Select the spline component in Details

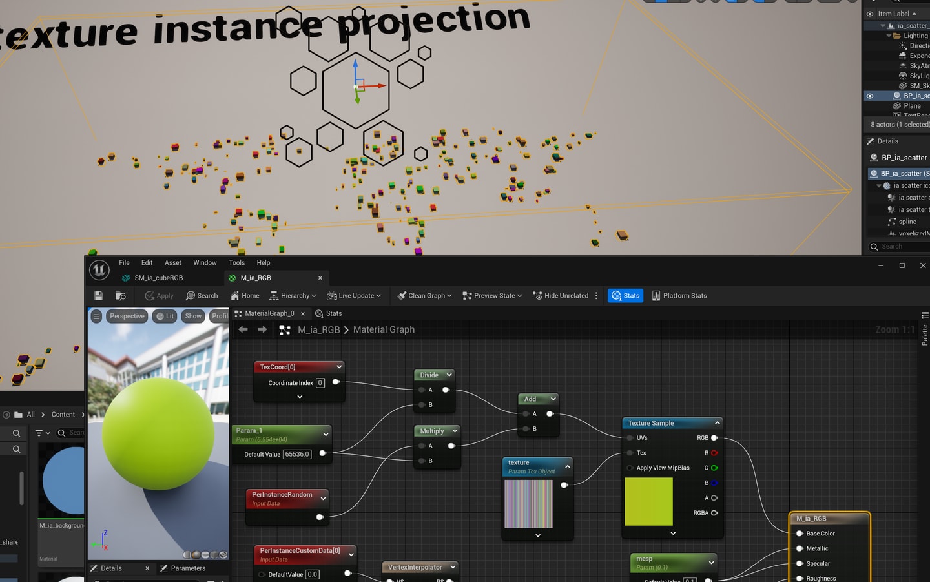[907, 222]
